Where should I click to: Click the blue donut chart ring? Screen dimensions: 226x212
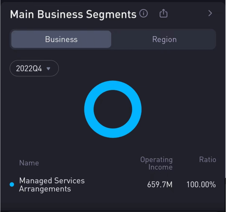tap(89, 109)
